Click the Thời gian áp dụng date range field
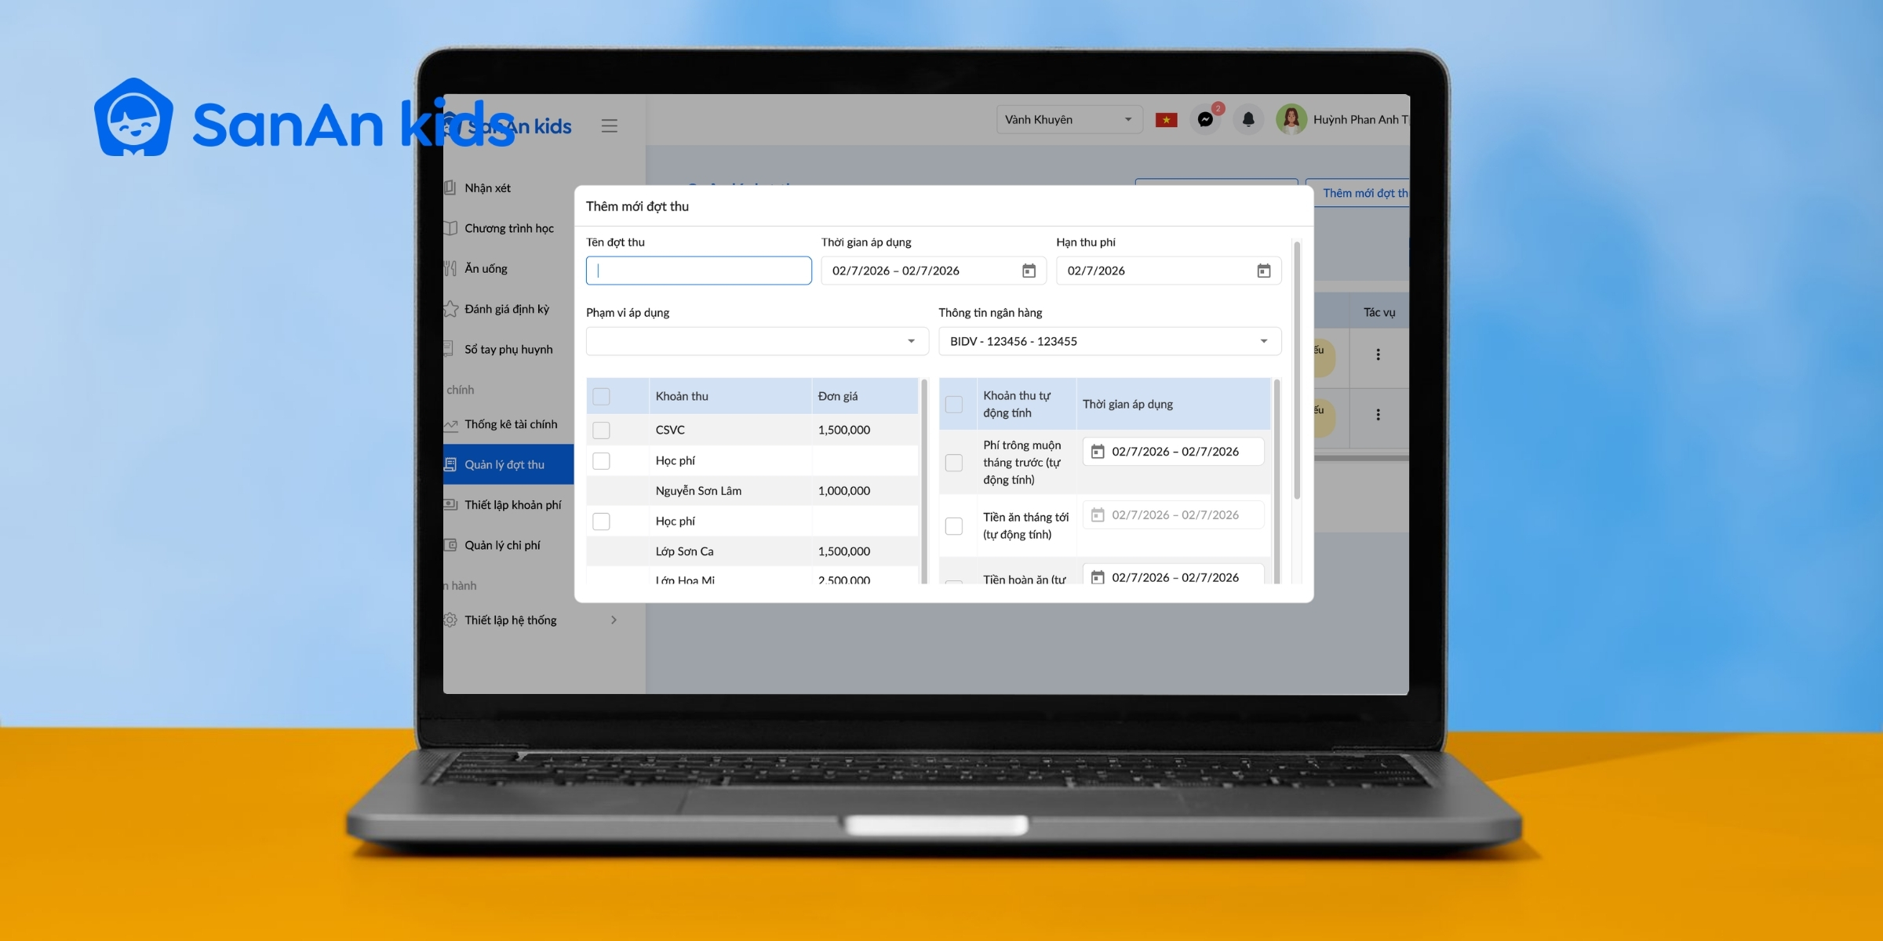This screenshot has height=941, width=1883. point(934,271)
